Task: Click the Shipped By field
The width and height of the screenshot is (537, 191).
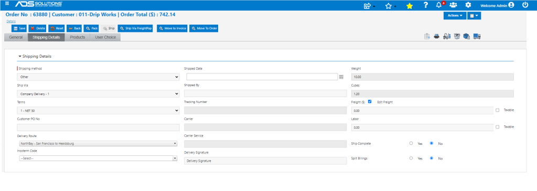Action: point(265,93)
